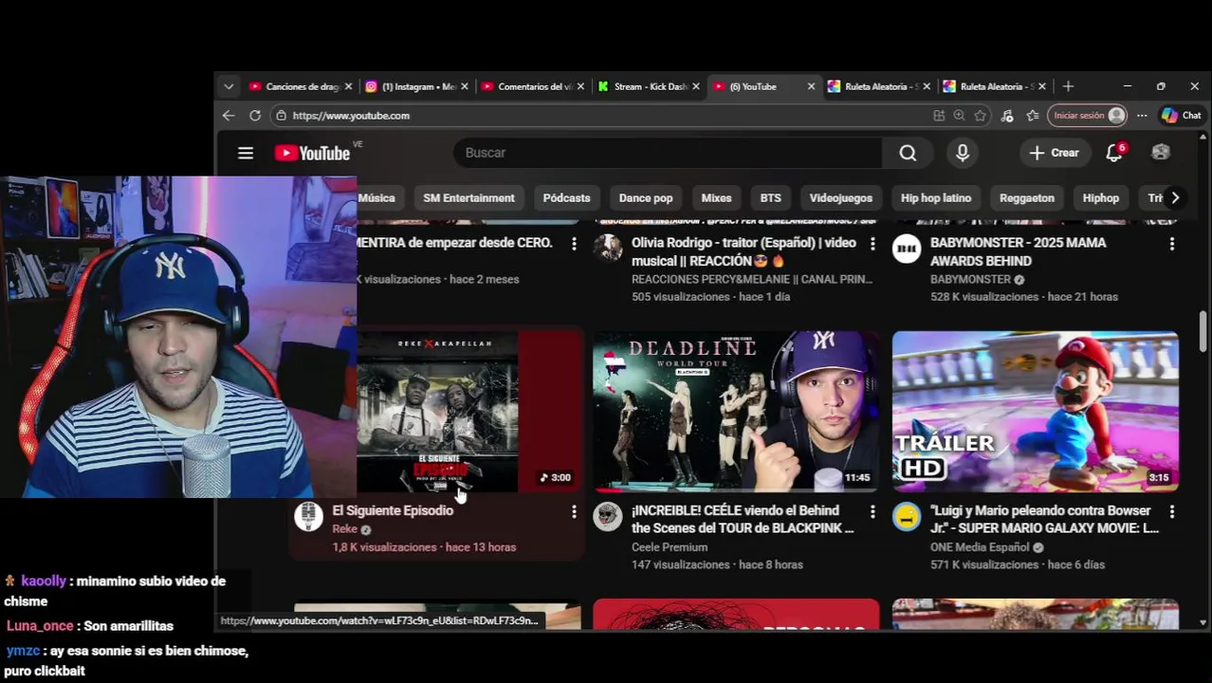The width and height of the screenshot is (1212, 683).
Task: Go to the YouTube home logo
Action: (x=312, y=153)
